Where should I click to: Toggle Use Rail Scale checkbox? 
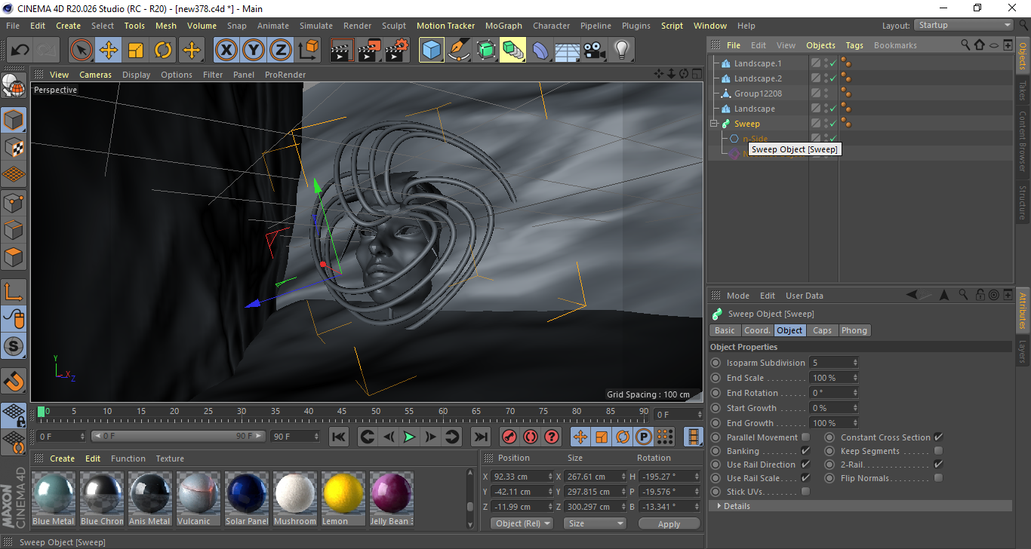[x=805, y=478]
